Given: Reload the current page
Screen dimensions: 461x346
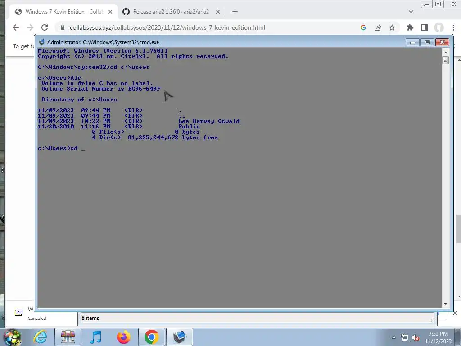Looking at the screenshot, I should pos(45,27).
